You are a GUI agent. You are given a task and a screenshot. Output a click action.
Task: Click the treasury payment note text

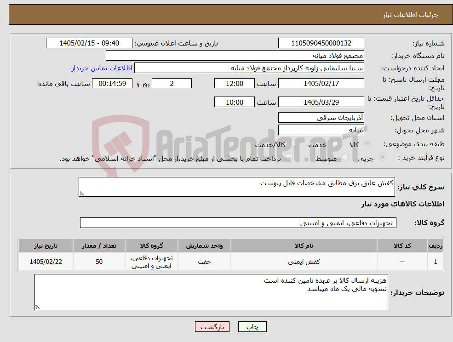(x=170, y=159)
